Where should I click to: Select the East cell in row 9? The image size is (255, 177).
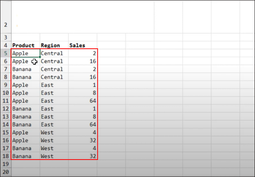point(47,85)
